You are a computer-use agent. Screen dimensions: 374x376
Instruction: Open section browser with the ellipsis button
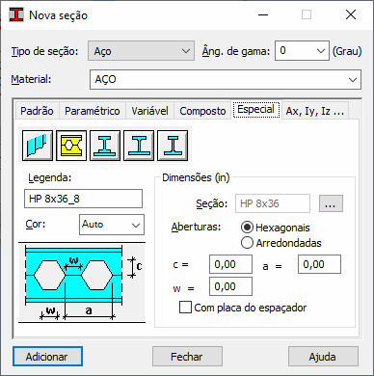click(x=331, y=203)
